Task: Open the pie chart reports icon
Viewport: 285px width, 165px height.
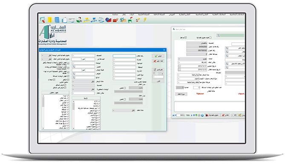Action: click(x=108, y=20)
